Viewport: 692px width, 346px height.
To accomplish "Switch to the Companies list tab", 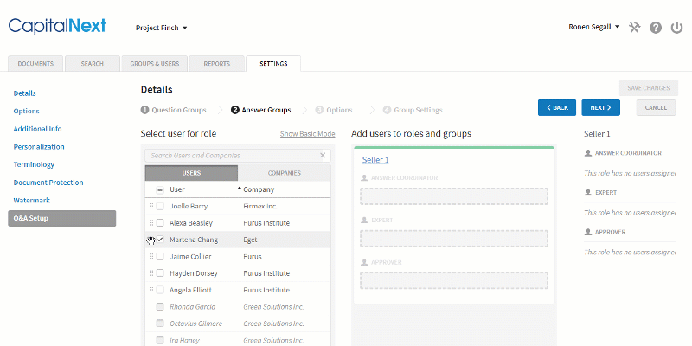I will click(285, 173).
